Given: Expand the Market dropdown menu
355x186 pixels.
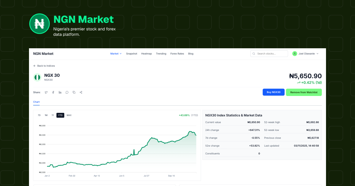Looking at the screenshot, I should (116, 54).
